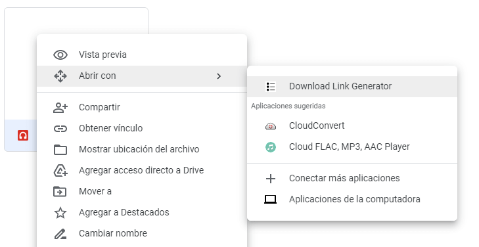Choose Obtener vínculo

[142, 129]
